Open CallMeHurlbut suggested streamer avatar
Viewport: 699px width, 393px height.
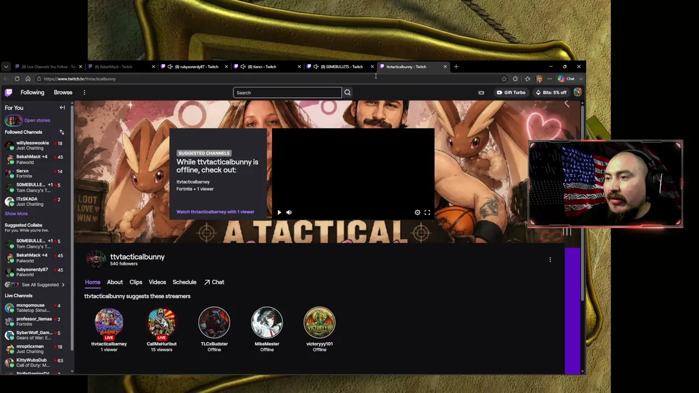pyautogui.click(x=162, y=323)
